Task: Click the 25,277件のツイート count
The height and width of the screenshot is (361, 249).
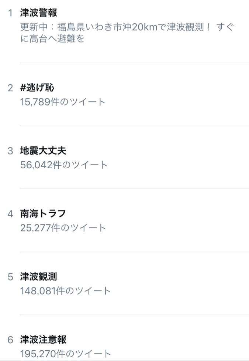Action: (63, 228)
